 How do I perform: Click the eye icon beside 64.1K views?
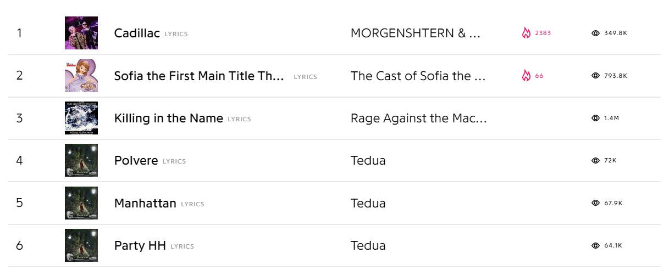coord(595,245)
